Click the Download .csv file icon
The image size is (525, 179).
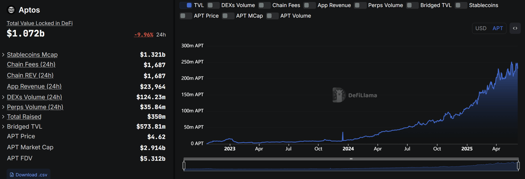pos(12,175)
